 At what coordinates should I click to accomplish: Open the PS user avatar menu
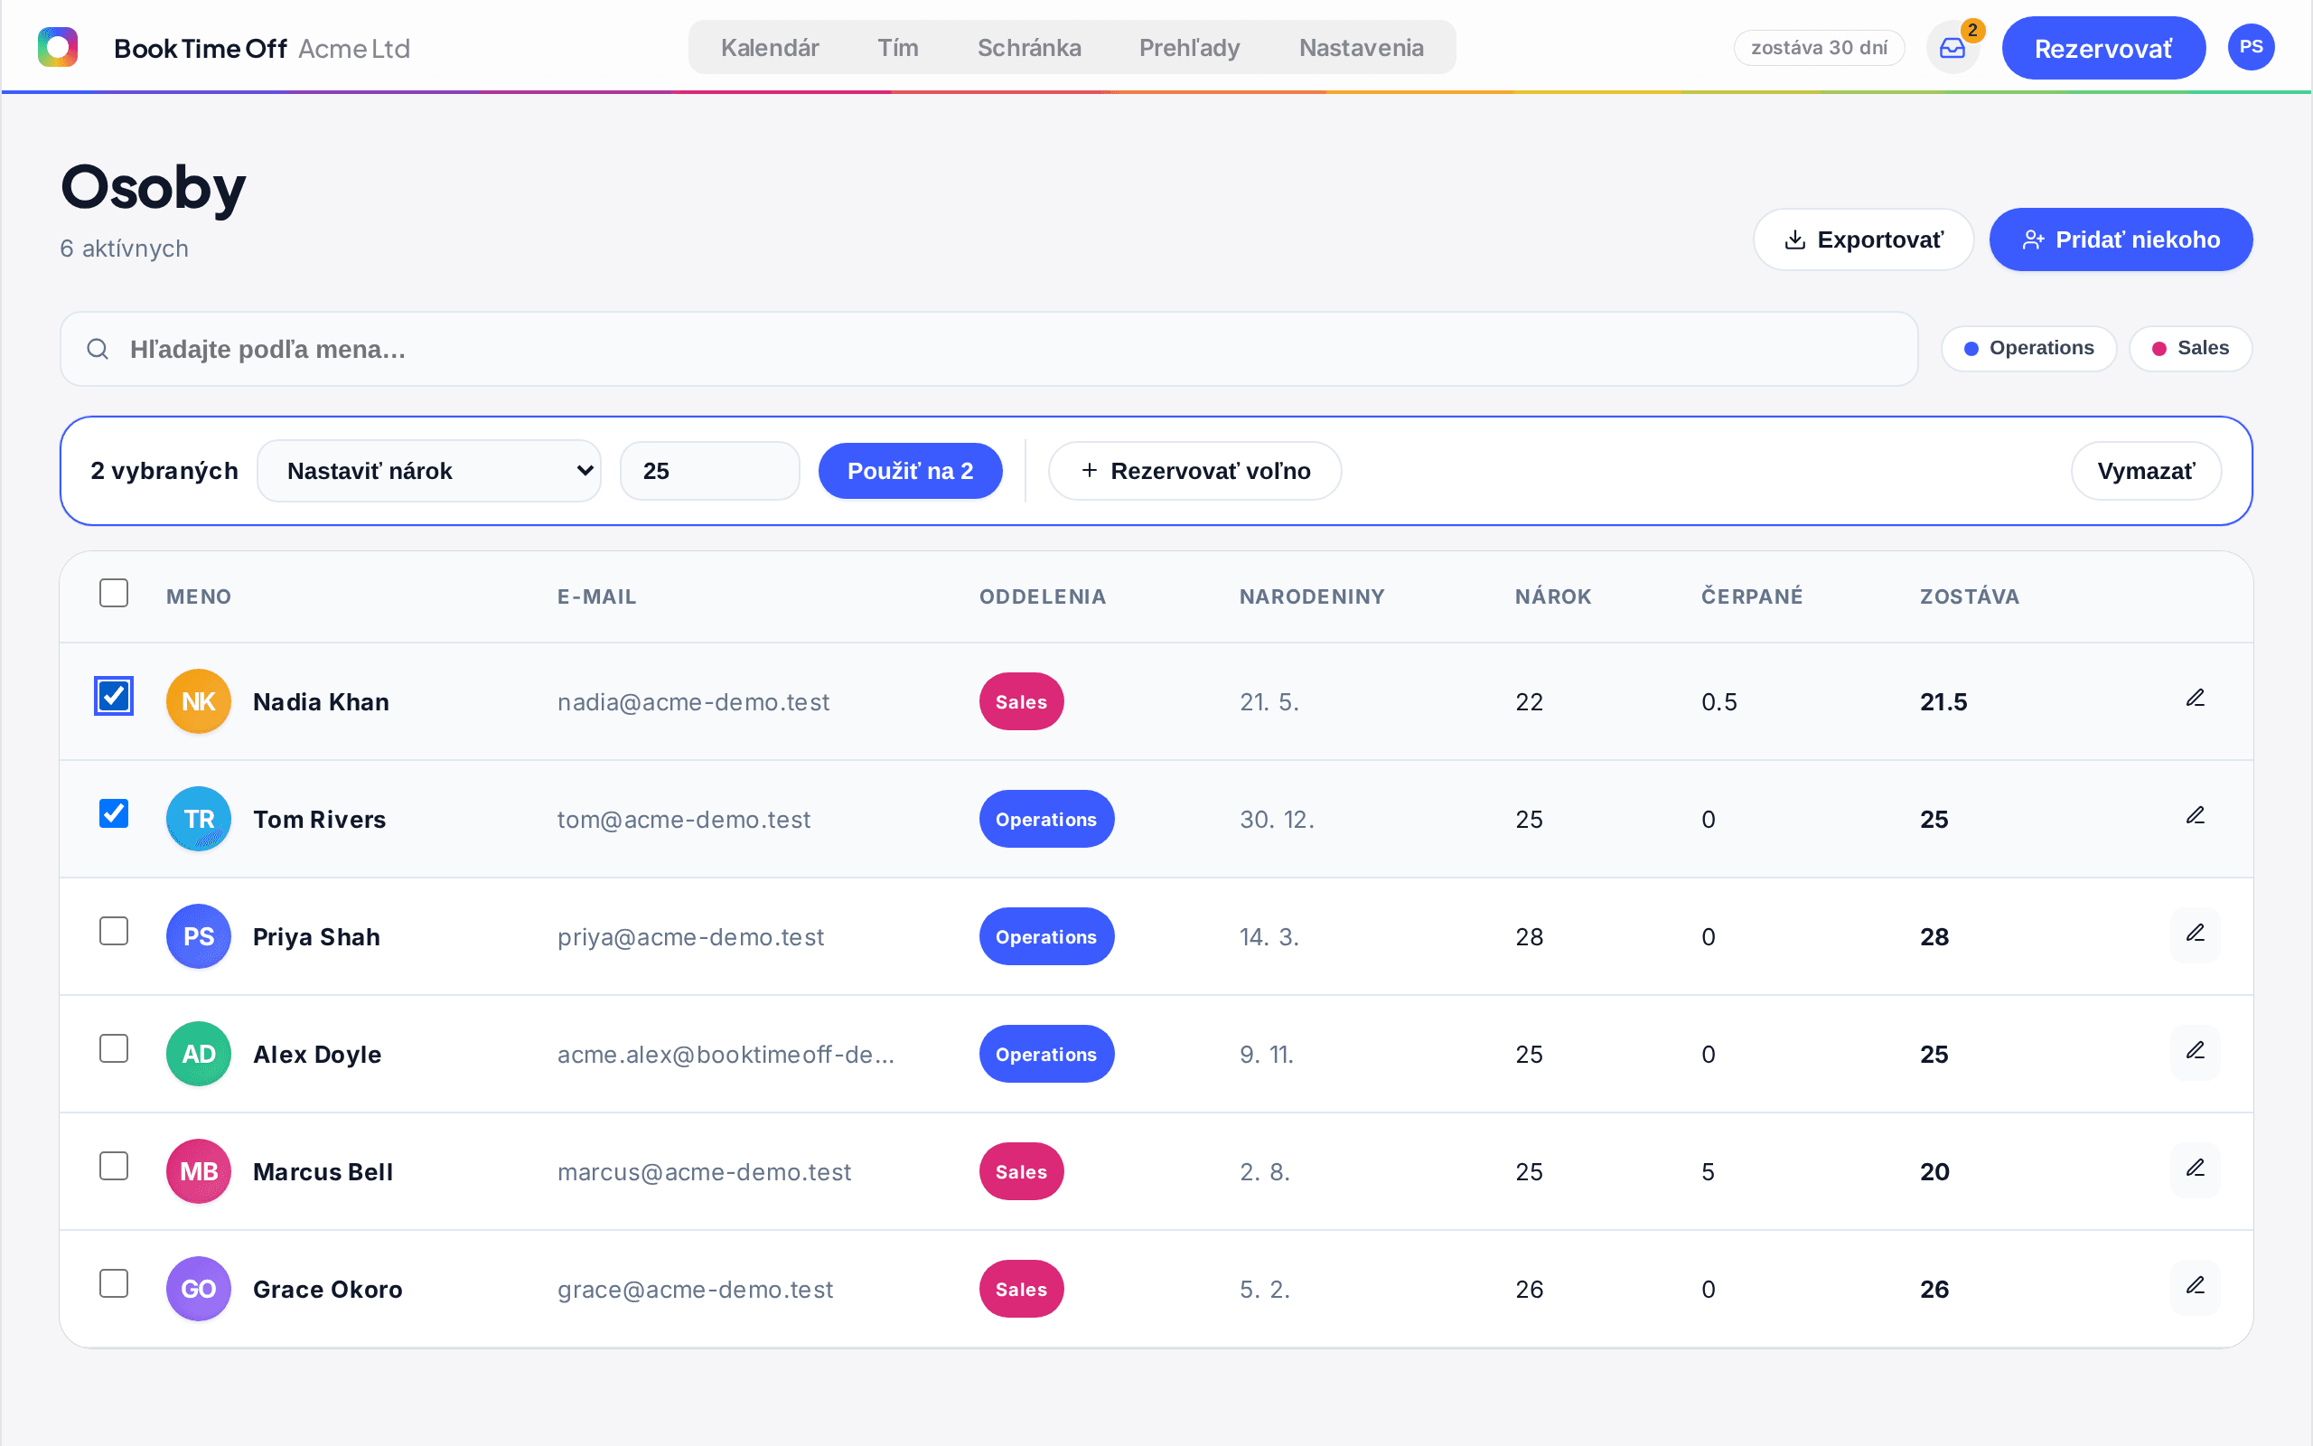click(x=2251, y=47)
